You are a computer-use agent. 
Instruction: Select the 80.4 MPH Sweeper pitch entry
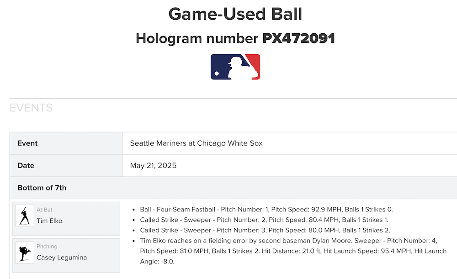point(264,220)
